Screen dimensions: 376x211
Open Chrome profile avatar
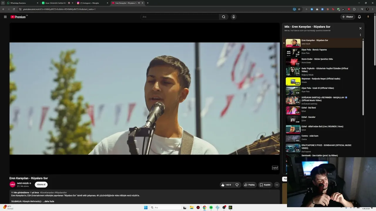click(367, 9)
